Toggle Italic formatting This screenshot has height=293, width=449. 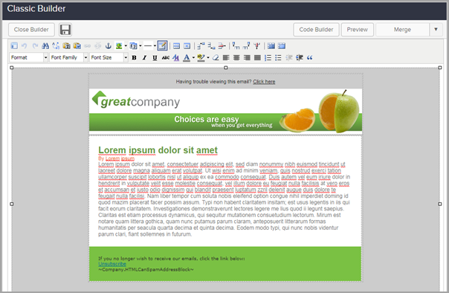point(144,58)
